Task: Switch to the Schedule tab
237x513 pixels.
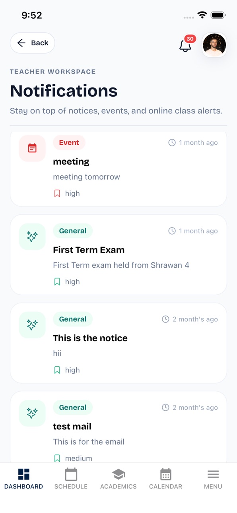Action: point(71,479)
